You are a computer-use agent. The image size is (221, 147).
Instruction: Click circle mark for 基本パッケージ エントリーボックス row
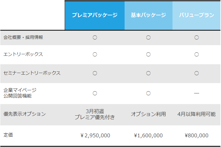[x=148, y=55]
